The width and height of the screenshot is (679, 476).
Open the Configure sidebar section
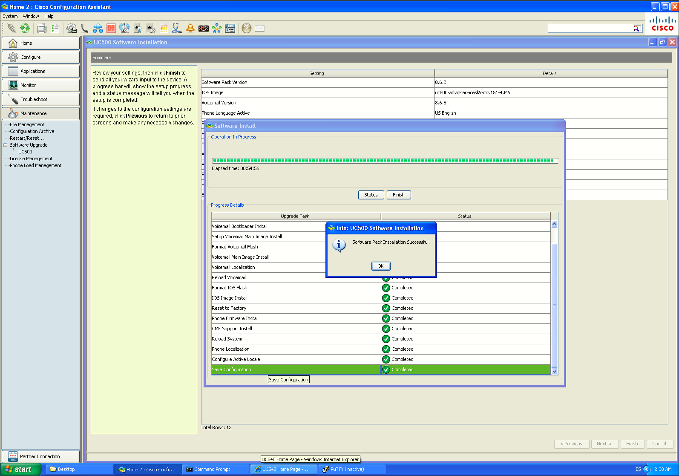40,57
